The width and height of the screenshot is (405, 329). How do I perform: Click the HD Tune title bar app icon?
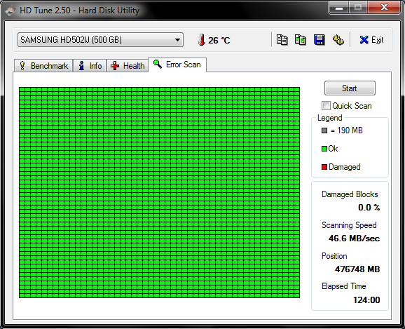click(10, 11)
